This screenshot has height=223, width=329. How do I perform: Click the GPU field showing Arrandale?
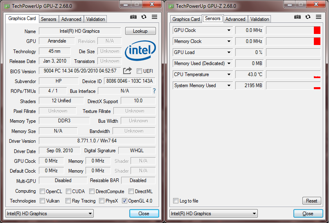(57, 41)
